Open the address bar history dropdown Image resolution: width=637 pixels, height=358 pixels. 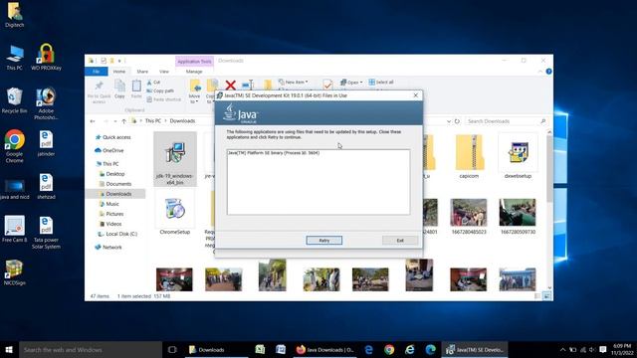[x=449, y=121]
